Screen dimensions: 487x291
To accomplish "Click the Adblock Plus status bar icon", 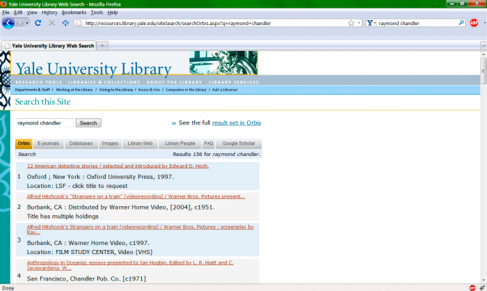I will 472,288.
